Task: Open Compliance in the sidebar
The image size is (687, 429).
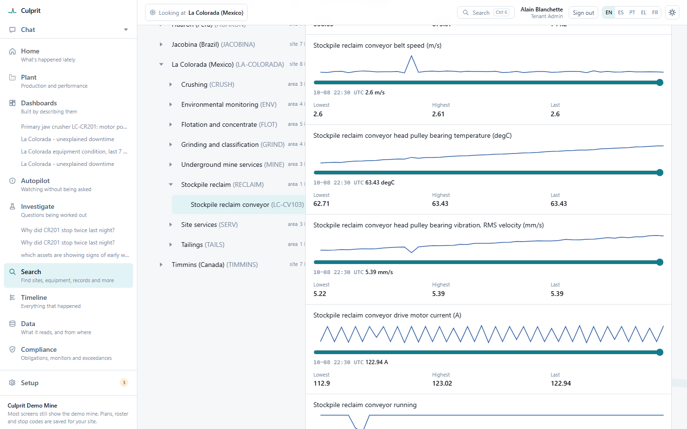Action: tap(68, 353)
